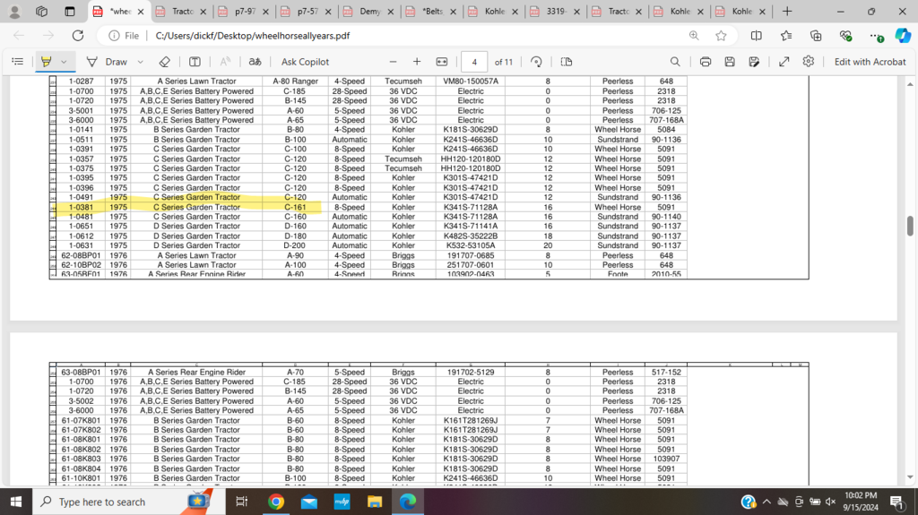Expand the highlight color dropdown arrow
Image resolution: width=918 pixels, height=515 pixels.
tap(64, 62)
